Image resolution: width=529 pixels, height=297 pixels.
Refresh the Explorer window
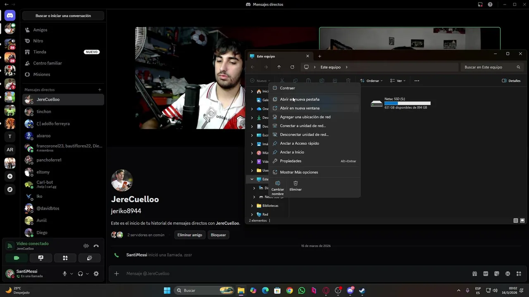pyautogui.click(x=292, y=67)
